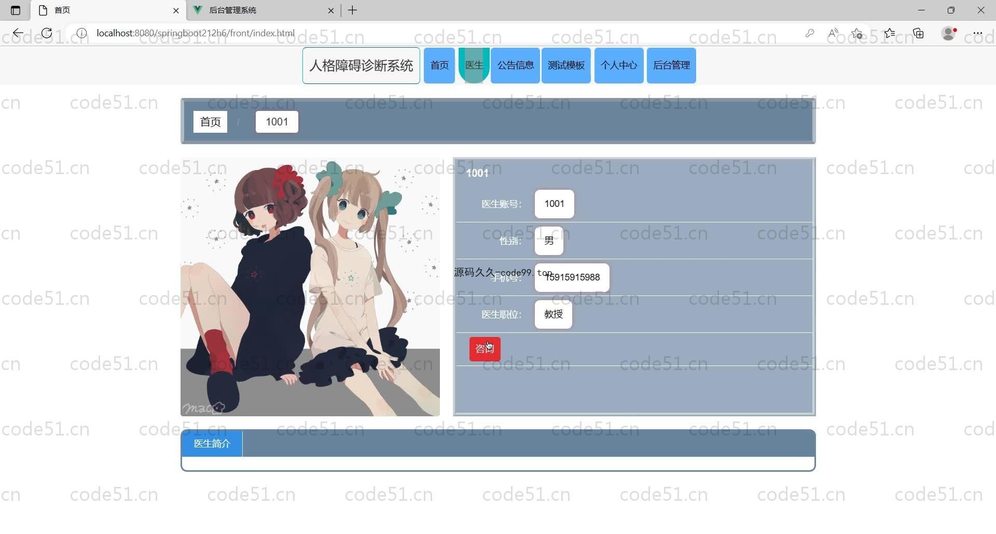Open a new browser tab
The image size is (996, 534).
click(x=353, y=10)
